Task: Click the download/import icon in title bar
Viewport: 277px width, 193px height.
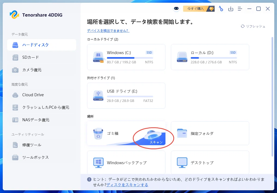Action: click(230, 9)
